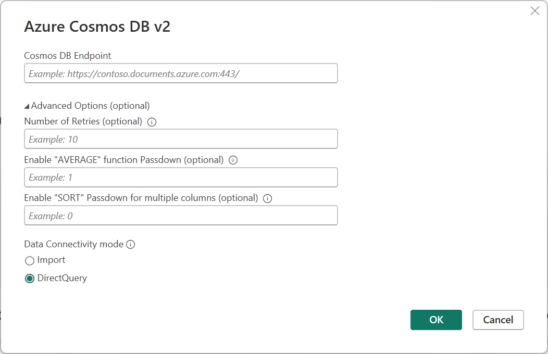Open the Data Connectivity mode info icon
The image size is (548, 354).
pos(130,244)
